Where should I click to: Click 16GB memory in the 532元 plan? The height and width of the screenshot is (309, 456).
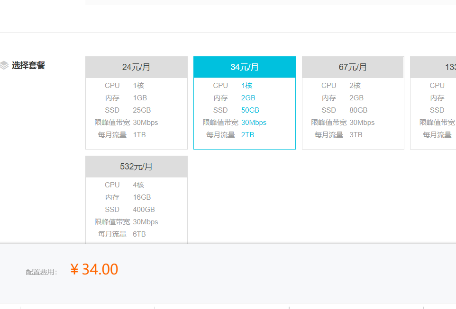(x=142, y=197)
